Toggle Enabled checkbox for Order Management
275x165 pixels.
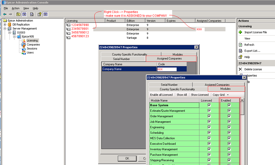click(229, 116)
